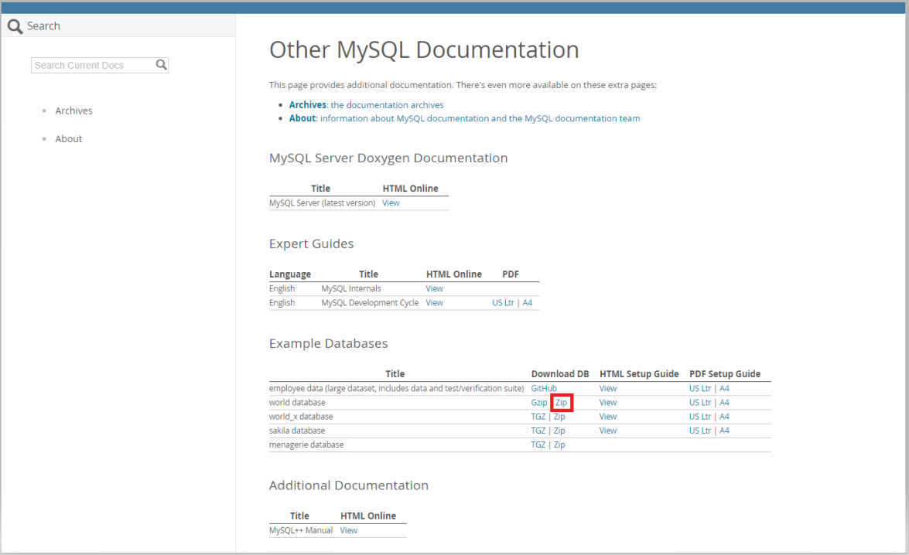The height and width of the screenshot is (555, 909).
Task: Click the 'world_x database' title cell
Action: click(x=301, y=417)
